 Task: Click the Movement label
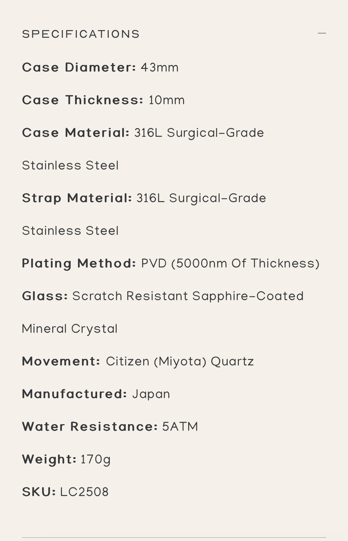point(61,361)
